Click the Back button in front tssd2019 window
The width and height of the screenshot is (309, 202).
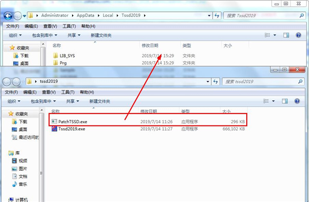point(7,82)
